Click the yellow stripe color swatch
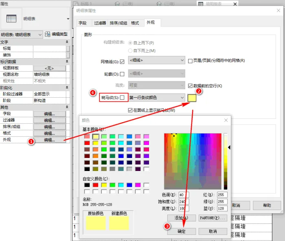The width and height of the screenshot is (285, 241). [192, 98]
